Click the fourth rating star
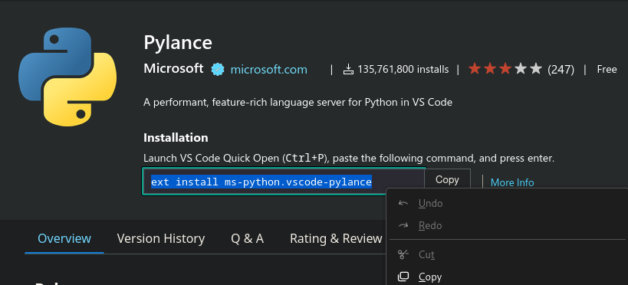The width and height of the screenshot is (628, 285). click(520, 69)
